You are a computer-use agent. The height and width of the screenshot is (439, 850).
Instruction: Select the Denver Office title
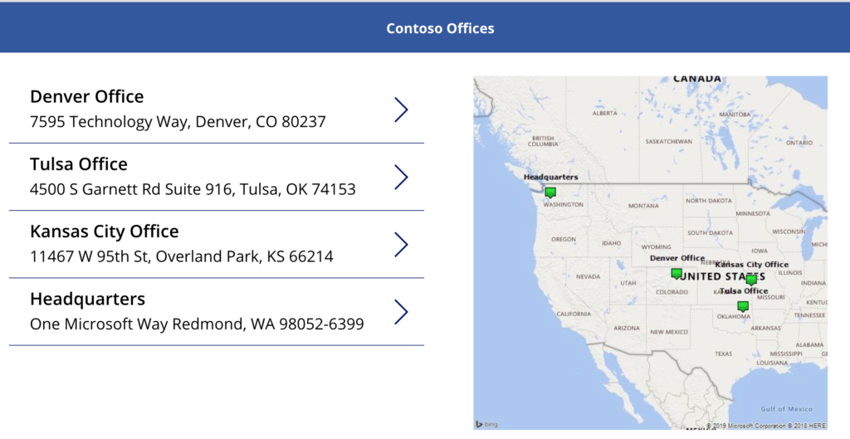86,96
